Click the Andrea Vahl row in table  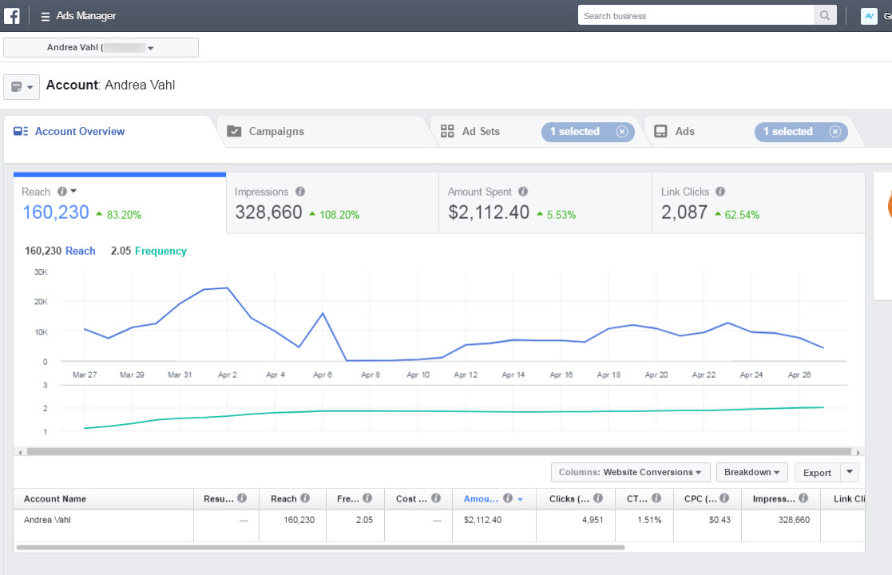439,525
